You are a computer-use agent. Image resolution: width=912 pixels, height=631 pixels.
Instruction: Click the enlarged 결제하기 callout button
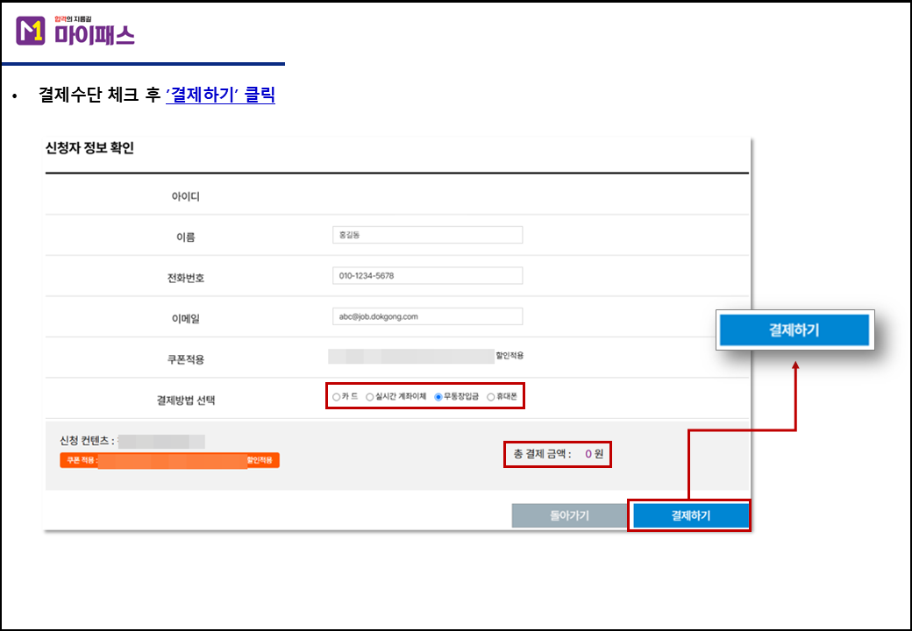(x=794, y=330)
